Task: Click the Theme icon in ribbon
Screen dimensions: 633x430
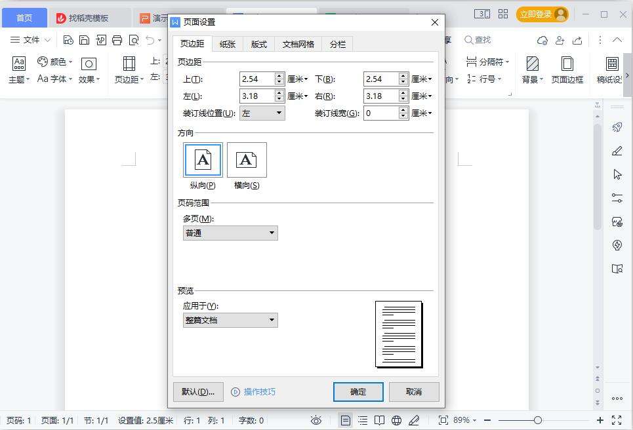Action: coord(18,69)
